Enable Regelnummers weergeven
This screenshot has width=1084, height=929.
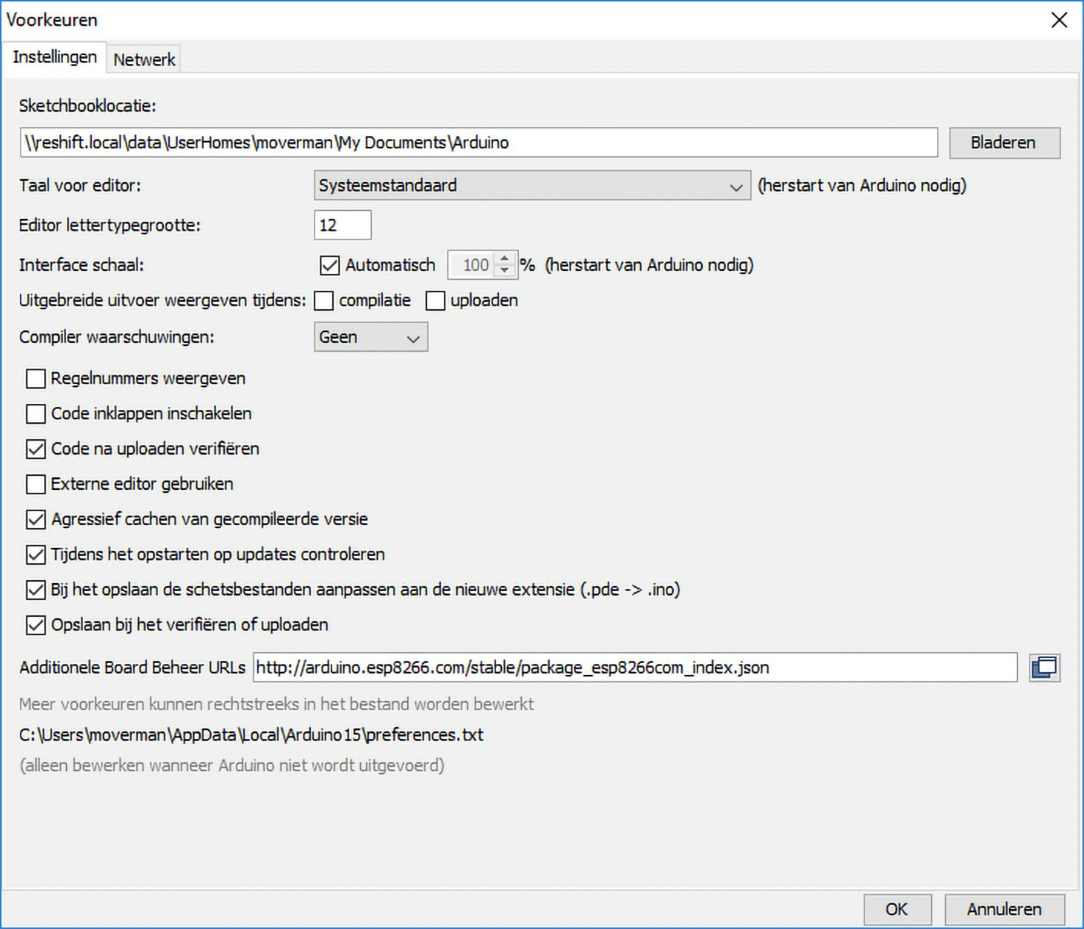[35, 378]
